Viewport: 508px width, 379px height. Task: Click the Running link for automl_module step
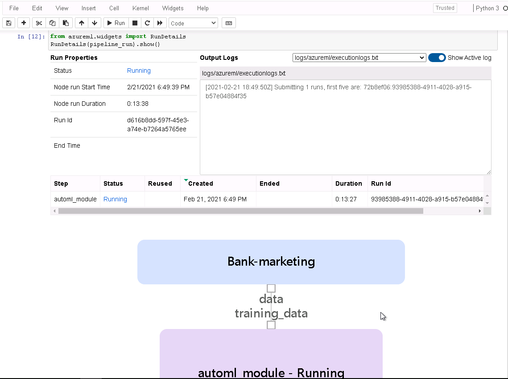click(115, 199)
